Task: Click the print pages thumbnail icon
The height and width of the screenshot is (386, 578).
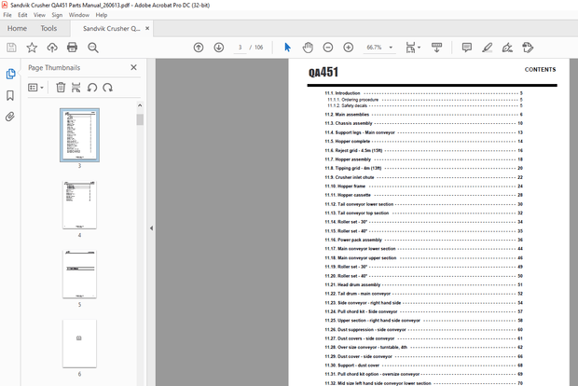Action: pos(76,88)
